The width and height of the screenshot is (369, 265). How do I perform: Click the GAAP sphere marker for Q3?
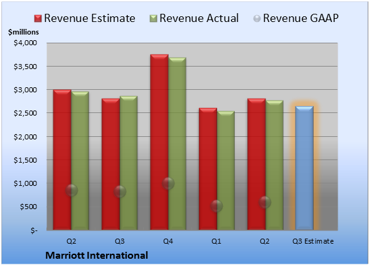120,192
